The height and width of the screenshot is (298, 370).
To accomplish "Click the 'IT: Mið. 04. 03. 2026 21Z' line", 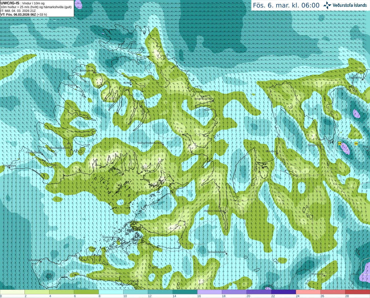I will [x=18, y=11].
